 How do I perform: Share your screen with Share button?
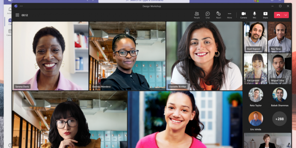(265, 15)
